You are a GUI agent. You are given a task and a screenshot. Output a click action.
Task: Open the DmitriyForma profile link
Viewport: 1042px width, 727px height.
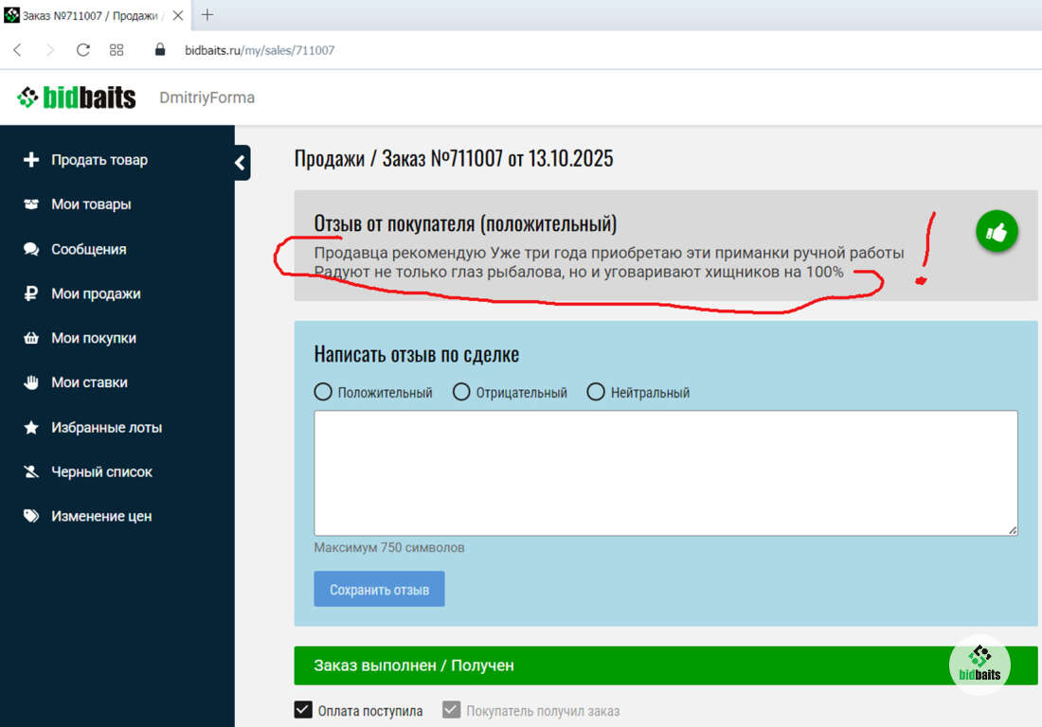tap(207, 98)
